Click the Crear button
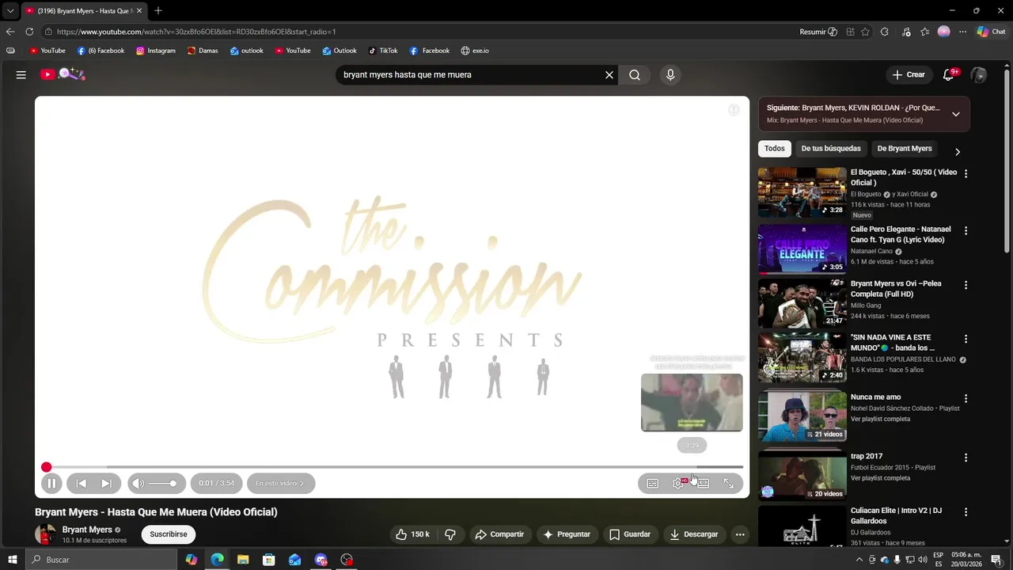The width and height of the screenshot is (1013, 570). [x=909, y=74]
